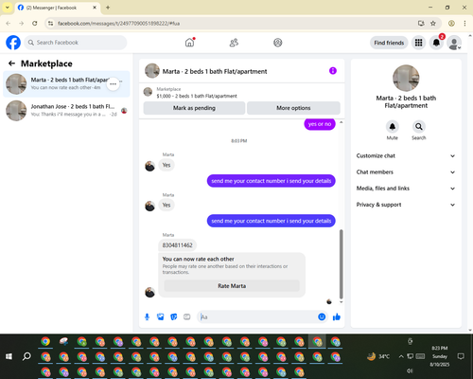
Task: Record a voice clip with microphone icon
Action: coord(147,316)
